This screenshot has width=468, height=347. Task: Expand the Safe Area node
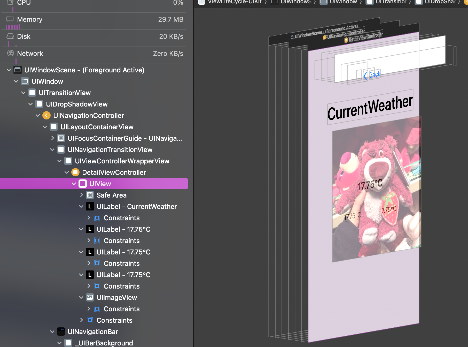[x=81, y=195]
